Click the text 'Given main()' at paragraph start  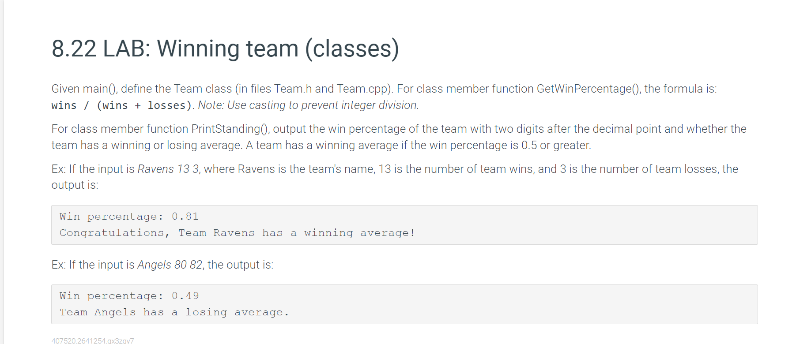click(x=85, y=89)
